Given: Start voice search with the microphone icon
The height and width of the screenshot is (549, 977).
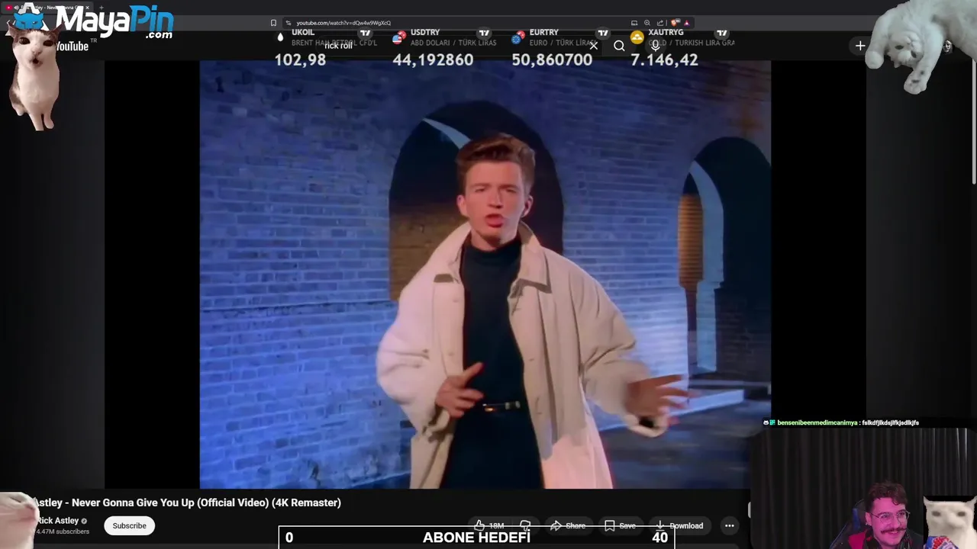Looking at the screenshot, I should pyautogui.click(x=655, y=46).
